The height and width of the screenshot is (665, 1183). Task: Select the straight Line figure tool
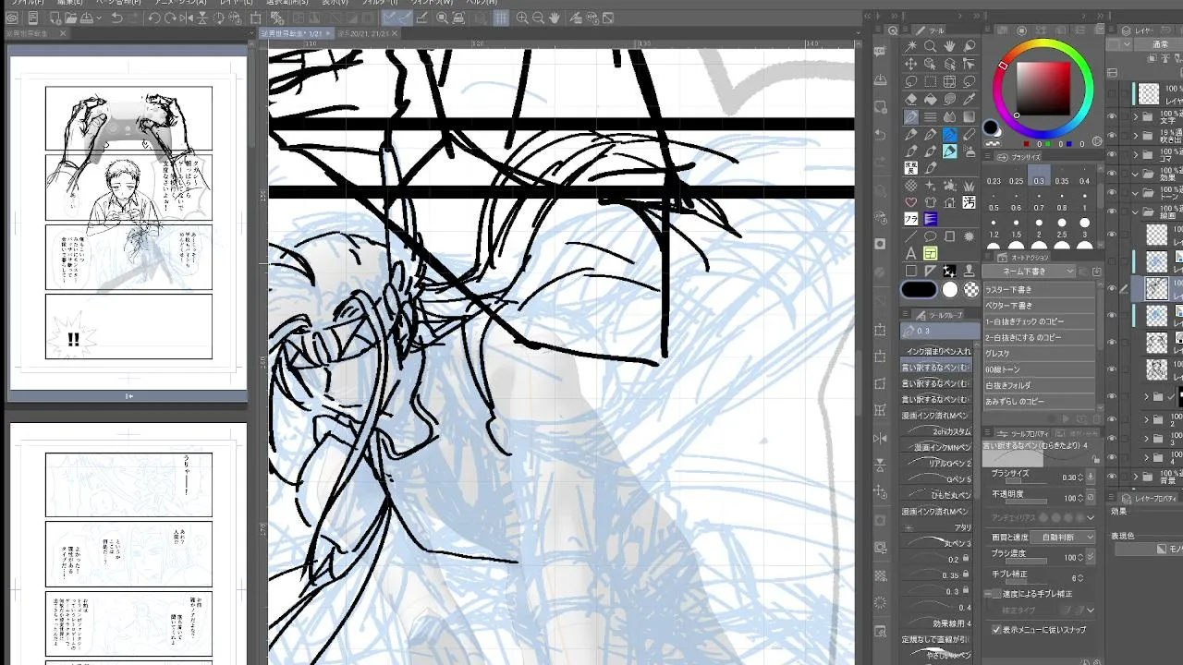pos(910,236)
